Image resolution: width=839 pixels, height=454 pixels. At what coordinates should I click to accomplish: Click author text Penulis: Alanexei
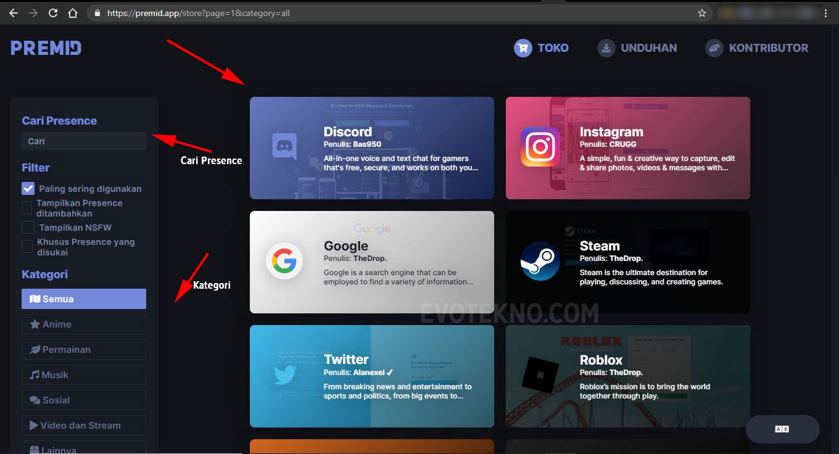point(358,373)
